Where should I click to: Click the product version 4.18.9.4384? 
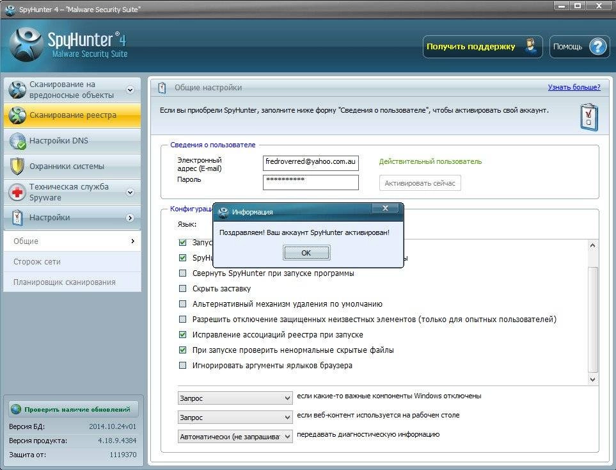[117, 441]
